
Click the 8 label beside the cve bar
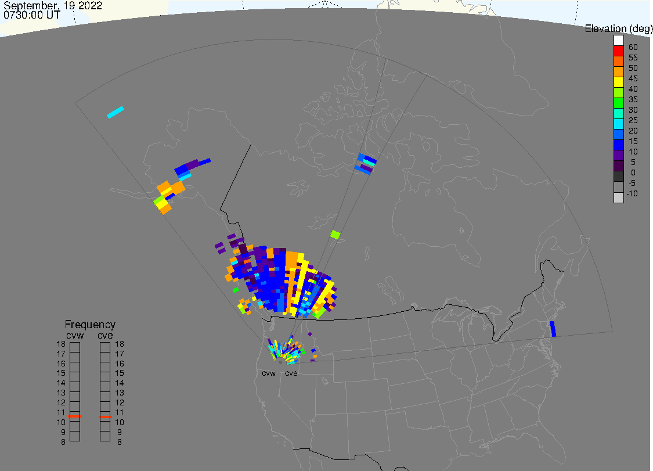click(x=120, y=442)
